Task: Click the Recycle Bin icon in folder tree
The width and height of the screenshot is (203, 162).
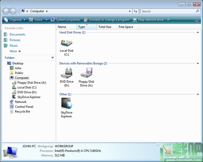Action: (x=12, y=112)
